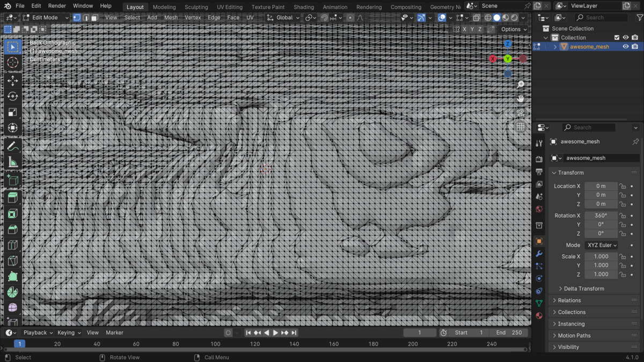Viewport: 644px width, 362px height.
Task: Select the Rotate tool
Action: (13, 97)
